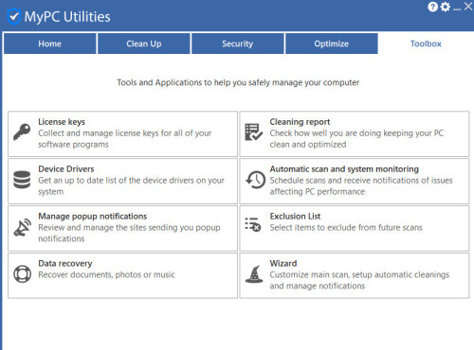Click 'Recover documents, photos or music' text
Image resolution: width=474 pixels, height=350 pixels.
pos(106,274)
